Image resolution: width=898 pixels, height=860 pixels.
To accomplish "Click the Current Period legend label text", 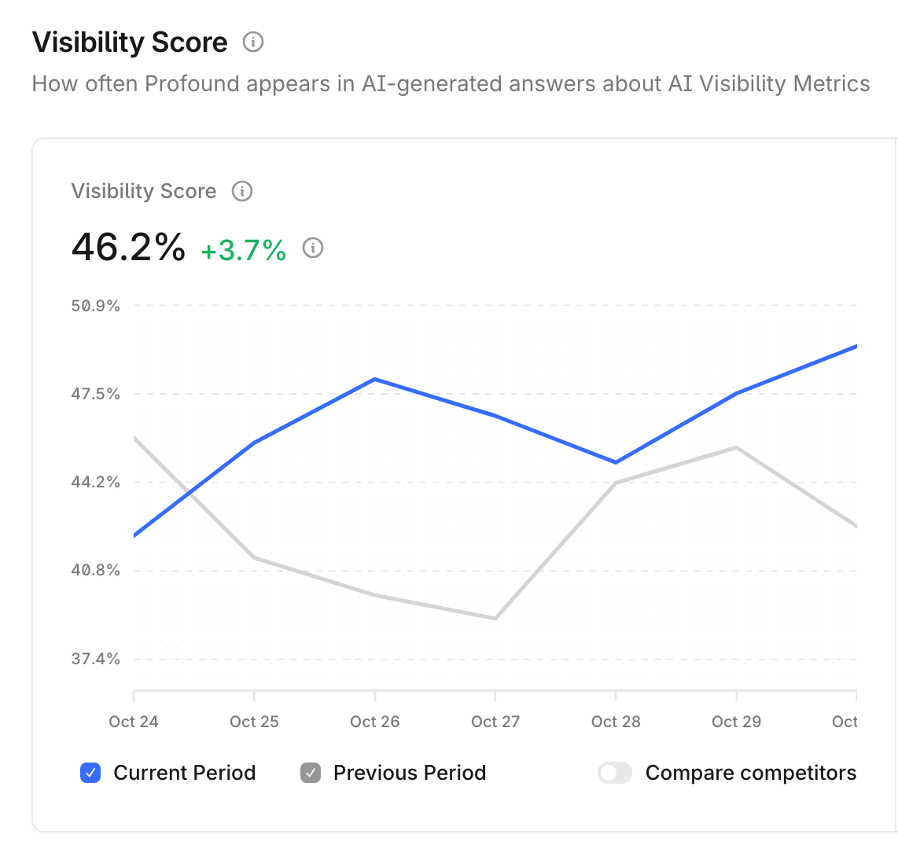I will click(x=185, y=773).
